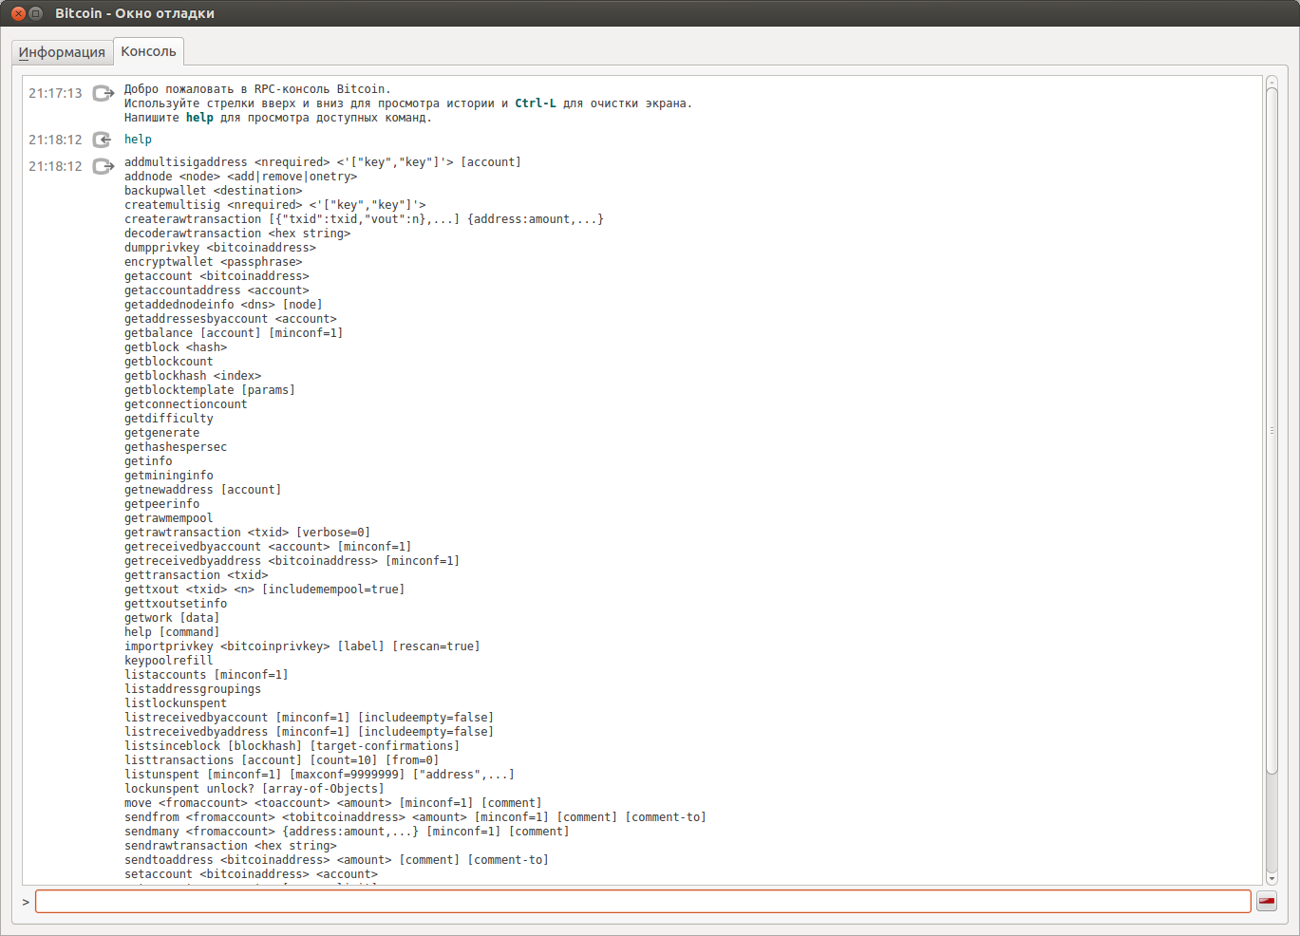The width and height of the screenshot is (1300, 936).
Task: Click the clear console button
Action: [x=1267, y=902]
